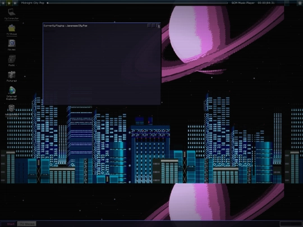This screenshot has height=227, width=303.
Task: Select TV Shows taskbar button
Action: (x=27, y=224)
